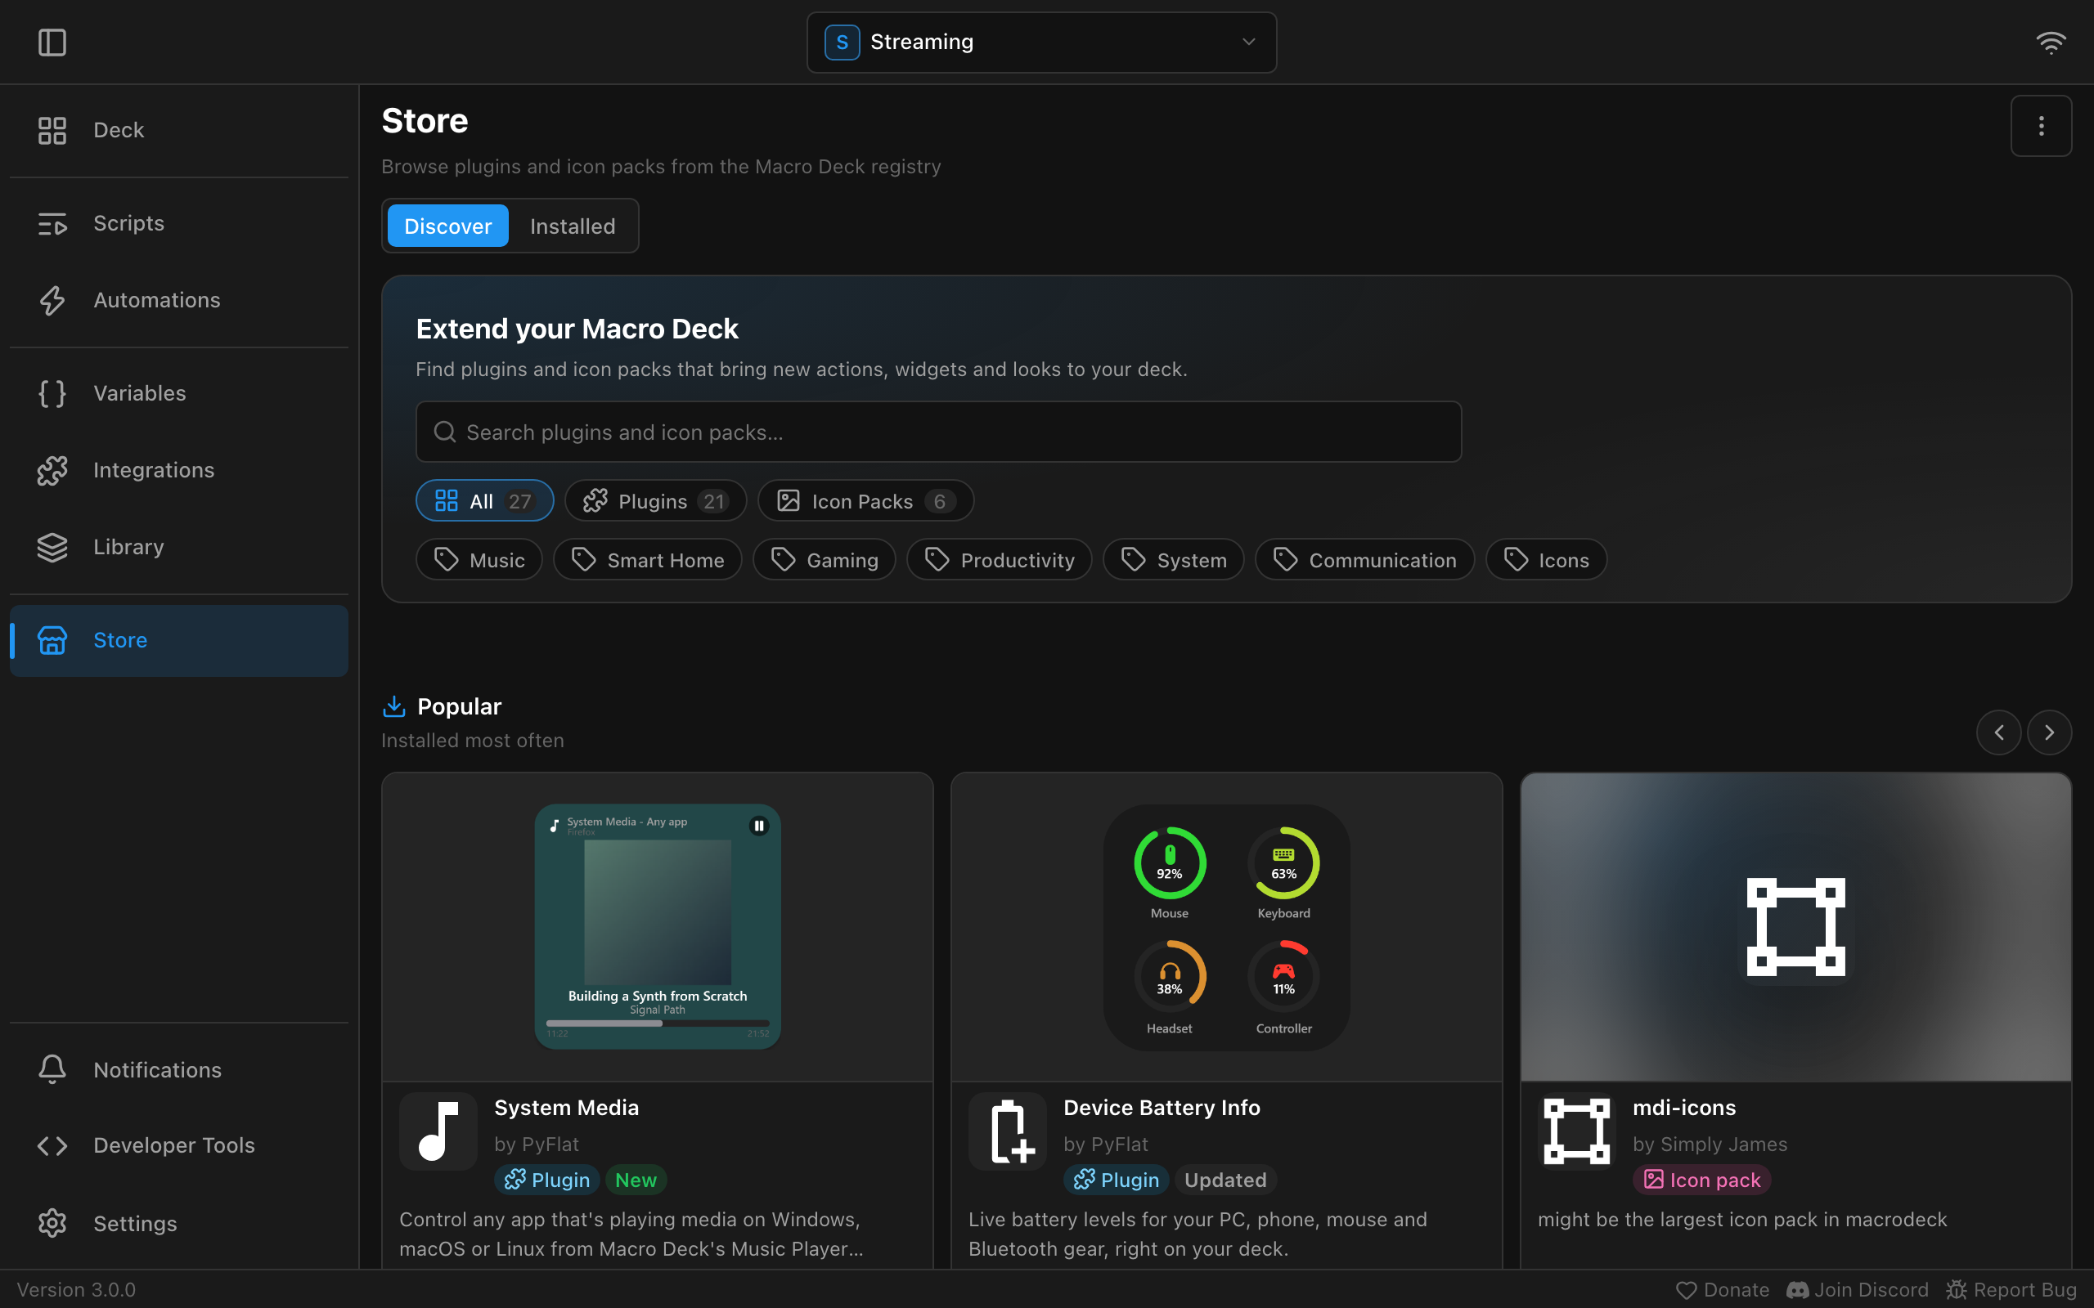The width and height of the screenshot is (2094, 1308).
Task: Click the mdi-icons pack logo
Action: (x=1576, y=1131)
